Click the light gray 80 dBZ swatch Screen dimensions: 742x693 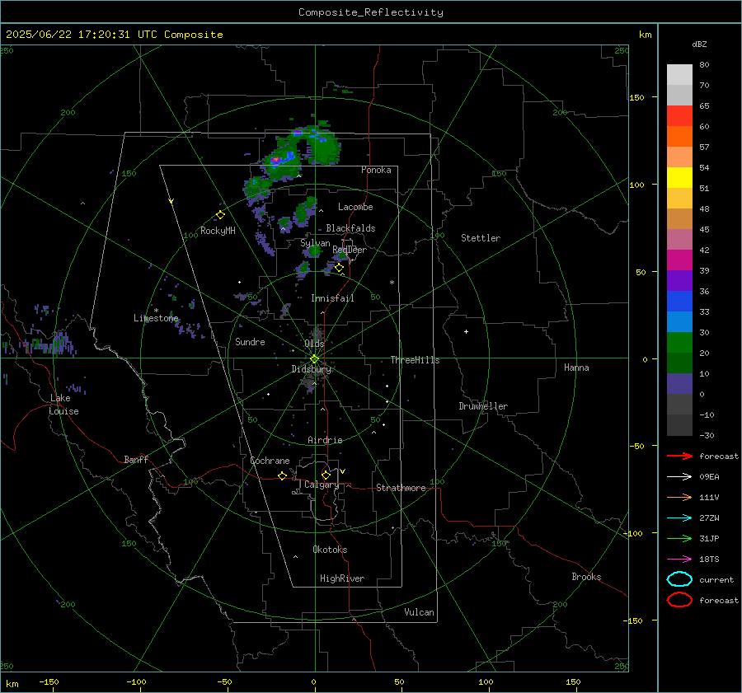pos(679,74)
